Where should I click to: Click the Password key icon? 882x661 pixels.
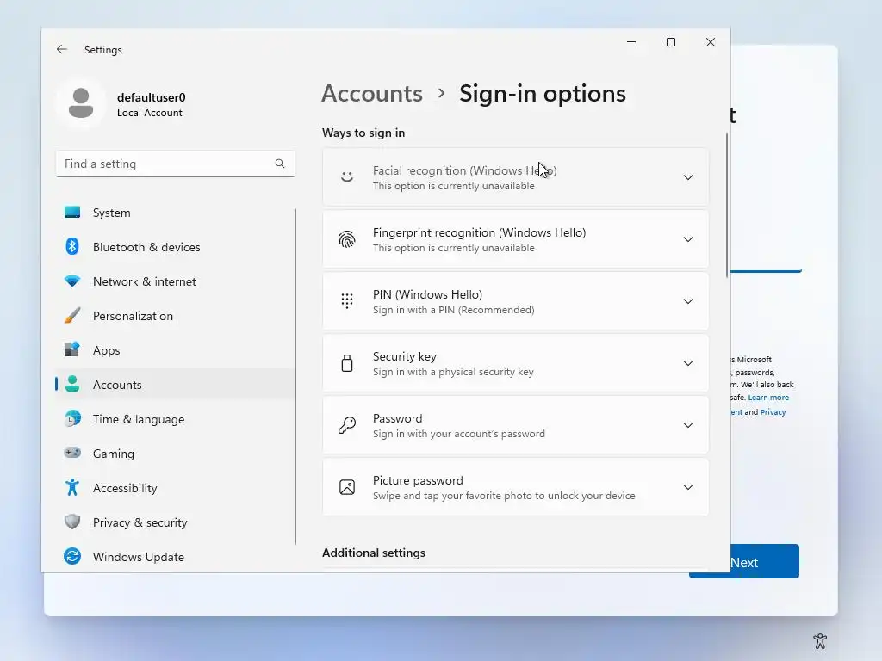point(347,425)
